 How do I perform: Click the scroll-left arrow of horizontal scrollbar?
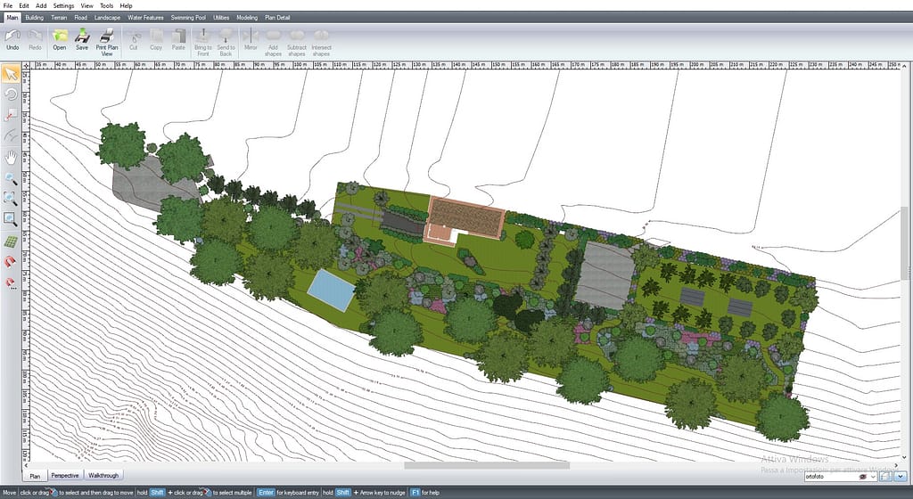(26, 465)
